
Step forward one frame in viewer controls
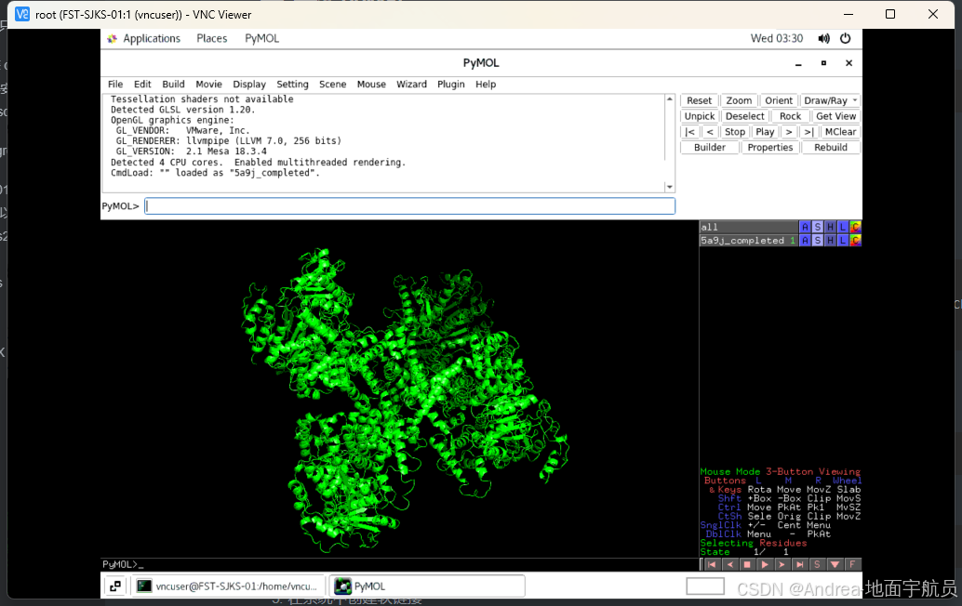click(782, 564)
